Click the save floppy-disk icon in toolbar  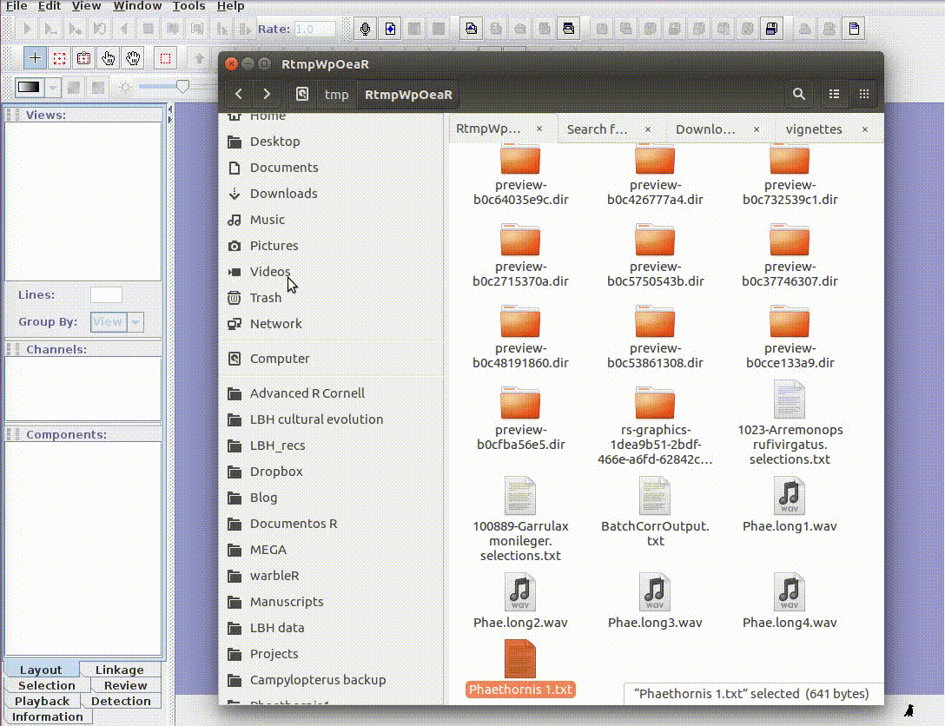tap(770, 29)
